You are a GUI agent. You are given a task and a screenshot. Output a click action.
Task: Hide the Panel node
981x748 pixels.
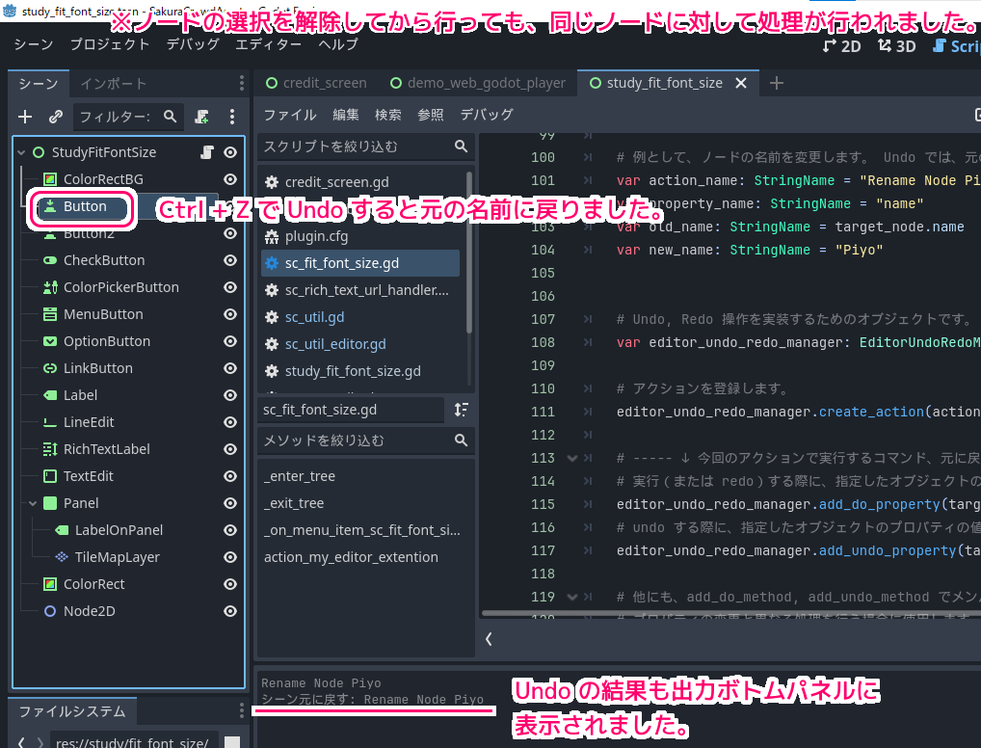[x=230, y=503]
